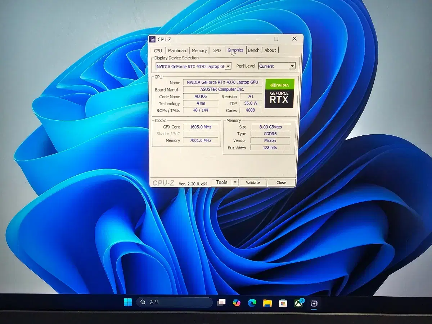Click the 7001.0 MHz memory clock value
The height and width of the screenshot is (324, 432).
tap(201, 140)
